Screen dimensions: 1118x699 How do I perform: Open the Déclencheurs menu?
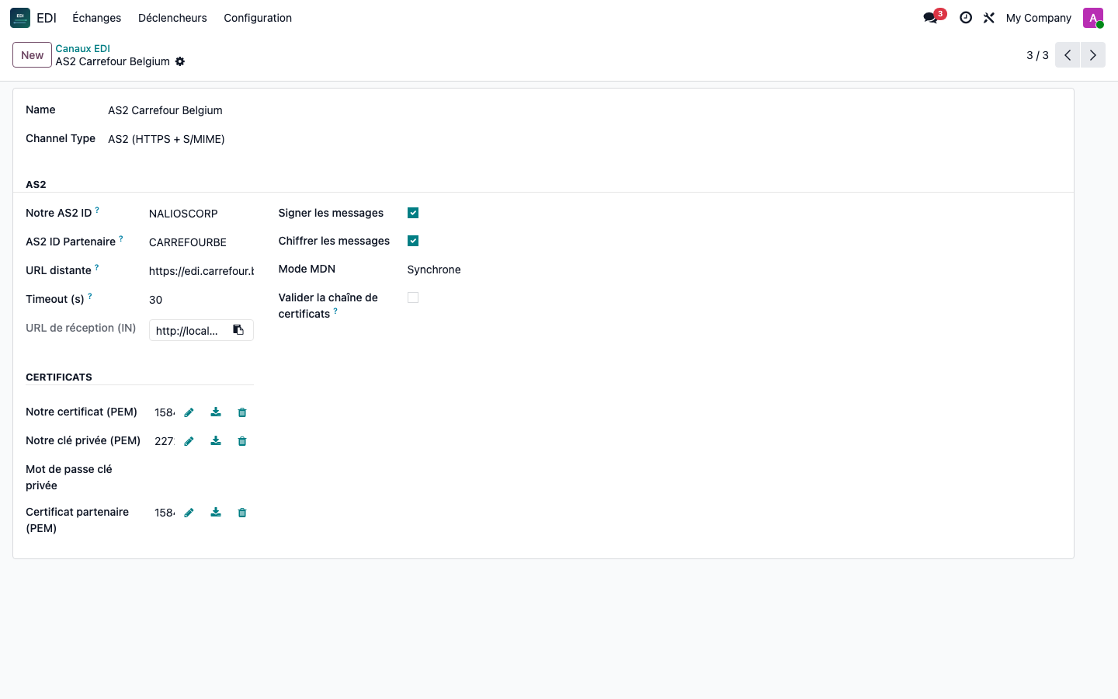pos(172,18)
